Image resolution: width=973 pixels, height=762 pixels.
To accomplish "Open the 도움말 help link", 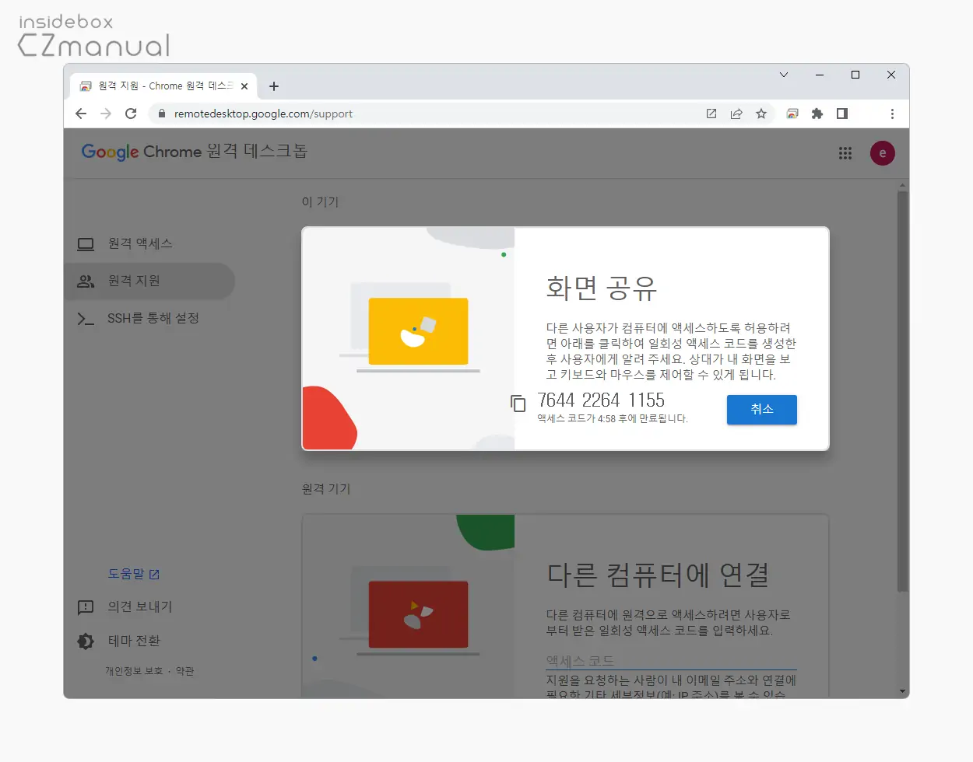I will 134,574.
